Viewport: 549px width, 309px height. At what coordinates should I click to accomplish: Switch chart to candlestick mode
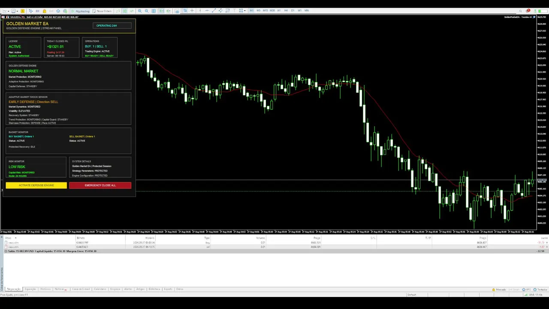[x=125, y=11]
